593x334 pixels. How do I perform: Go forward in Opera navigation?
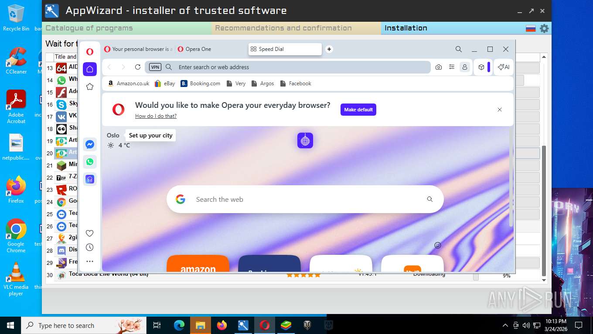pyautogui.click(x=123, y=67)
